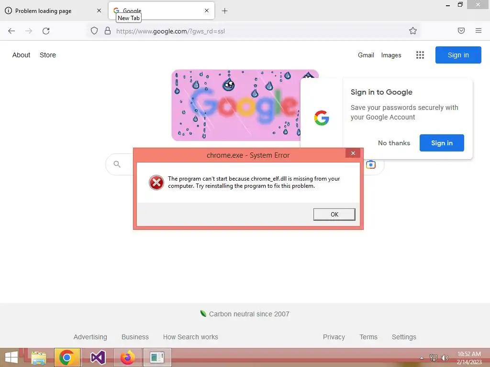Close the chrome.exe System Error dialog
This screenshot has height=367, width=490.
[353, 153]
